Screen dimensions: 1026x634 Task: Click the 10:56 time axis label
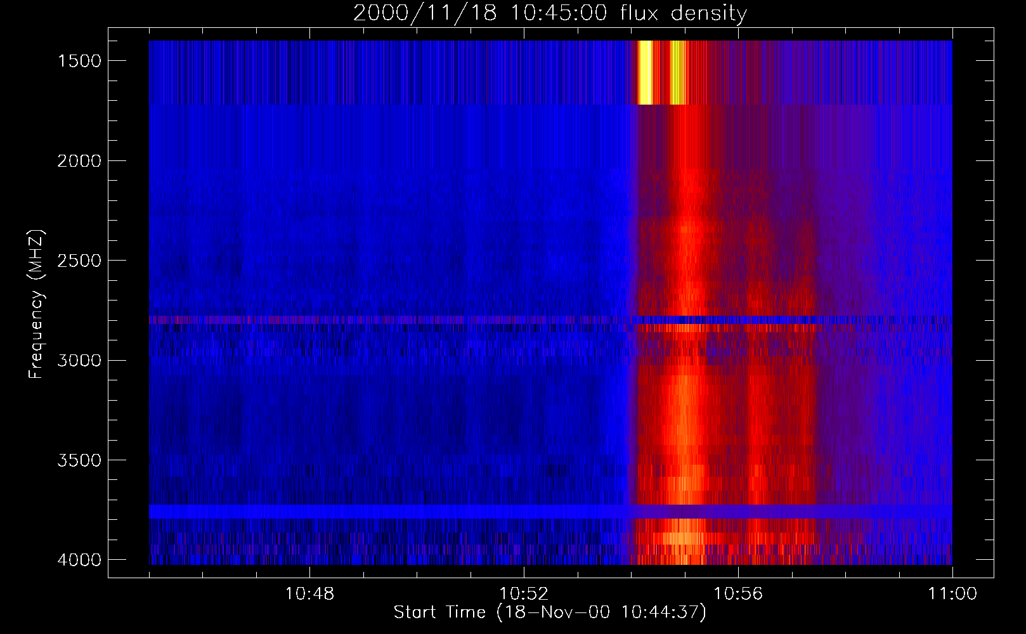click(x=738, y=594)
